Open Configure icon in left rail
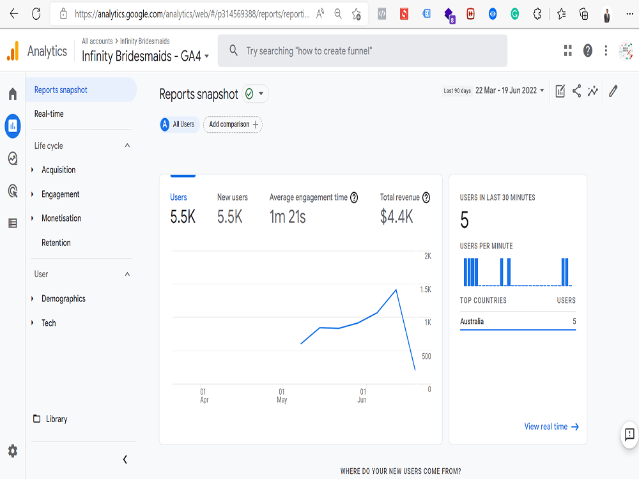 tap(13, 223)
